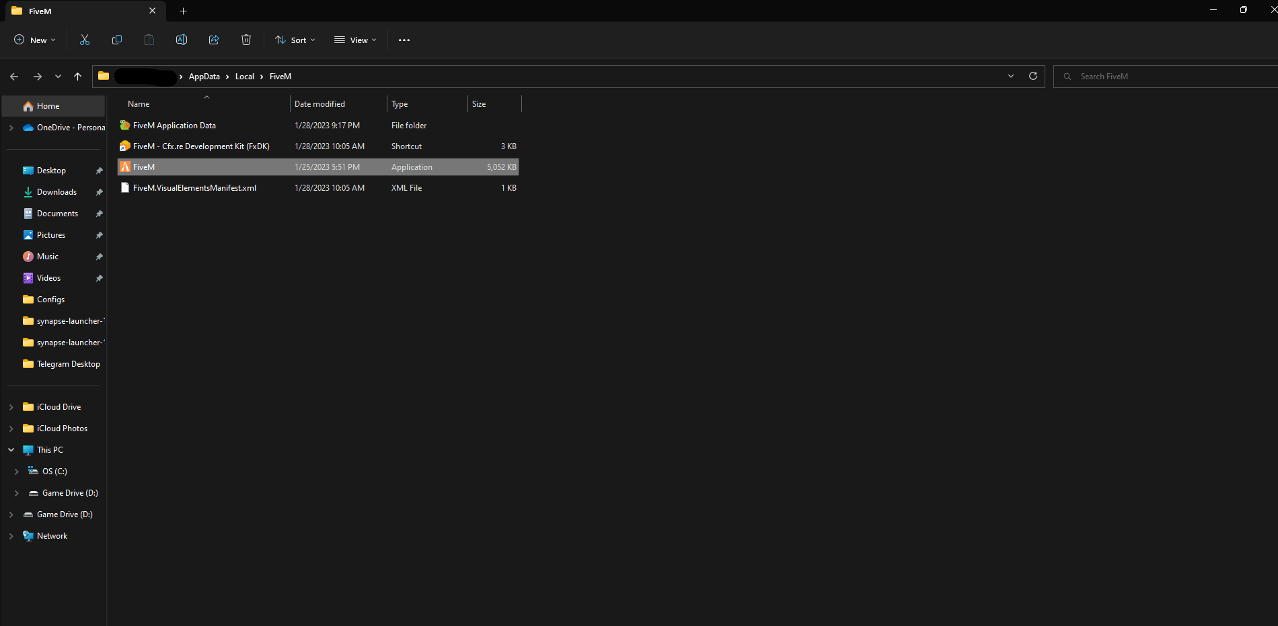The image size is (1278, 626).
Task: Open the View dropdown menu
Action: point(356,40)
